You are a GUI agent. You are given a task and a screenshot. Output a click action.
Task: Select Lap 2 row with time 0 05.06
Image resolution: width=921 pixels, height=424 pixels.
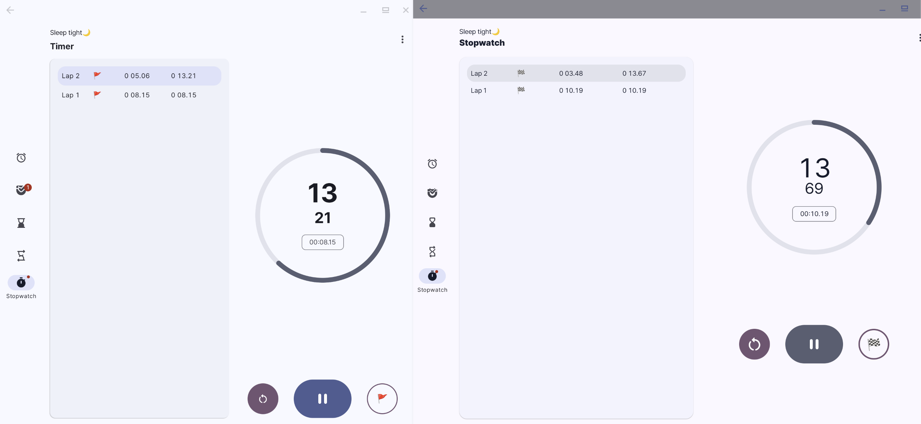pyautogui.click(x=139, y=76)
